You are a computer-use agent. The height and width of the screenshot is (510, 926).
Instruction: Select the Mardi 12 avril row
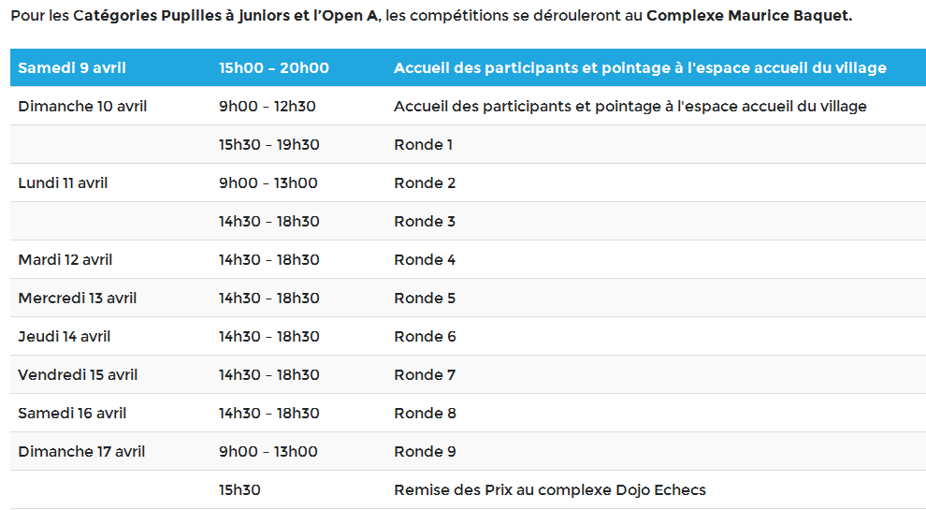coord(468,259)
